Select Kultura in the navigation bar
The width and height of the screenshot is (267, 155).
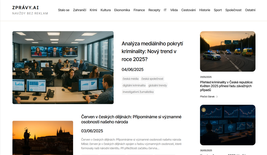(105, 10)
